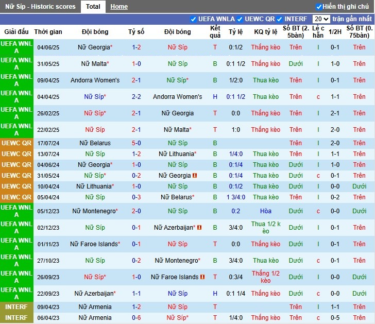Screen dimensions: 375x324
Task: Click red card icon beside Nữ Georgia
Action: coord(195,176)
